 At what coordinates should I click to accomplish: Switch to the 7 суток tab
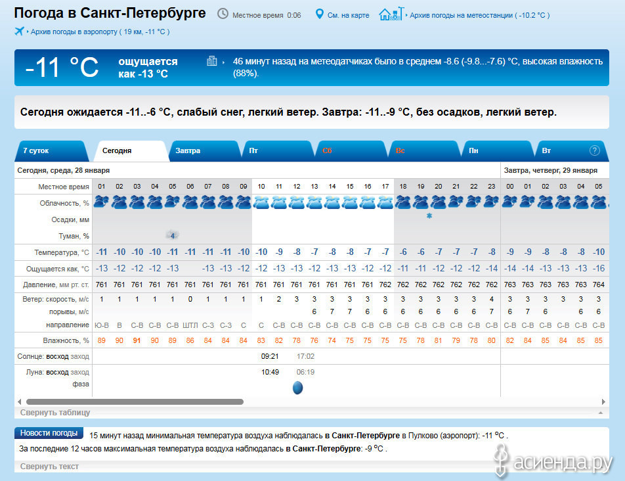36,150
